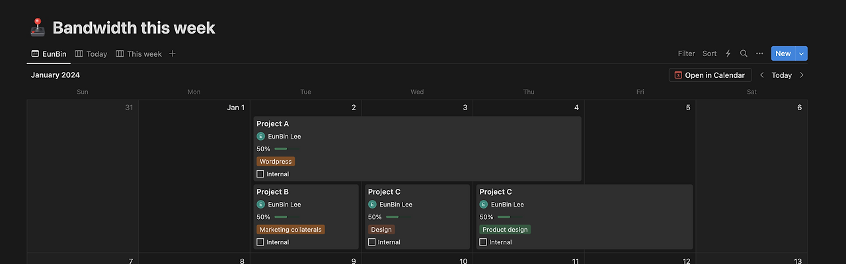Screen dimensions: 846x264
Task: Click the January 2024 month label
Action: [x=56, y=75]
